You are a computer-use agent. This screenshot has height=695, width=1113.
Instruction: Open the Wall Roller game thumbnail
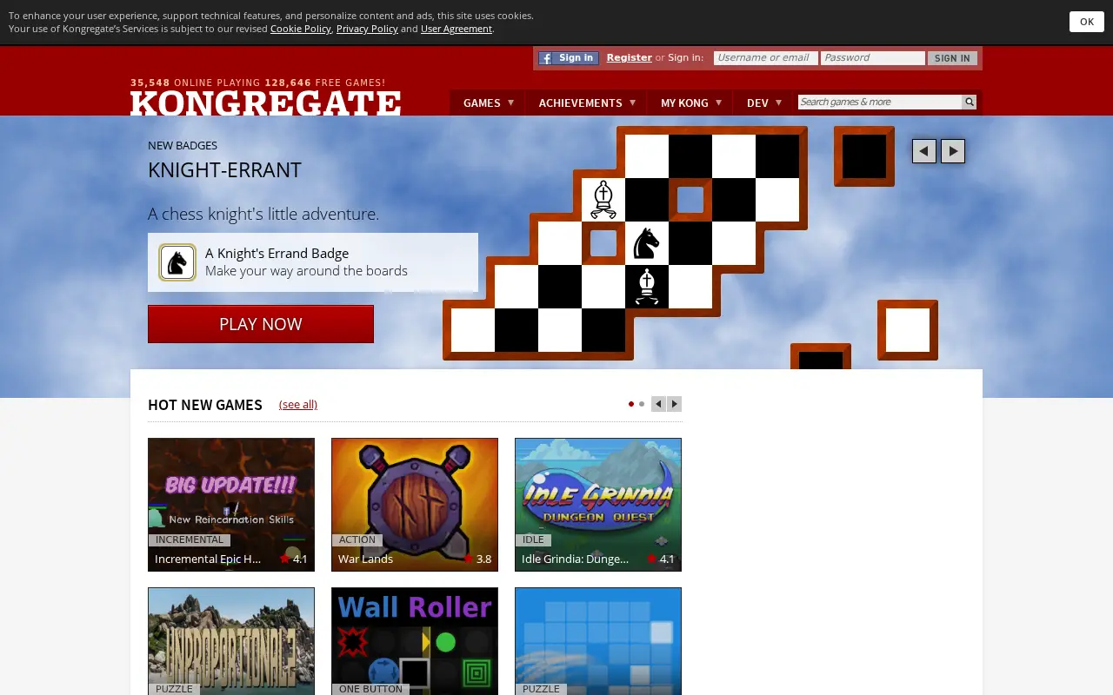pos(415,641)
